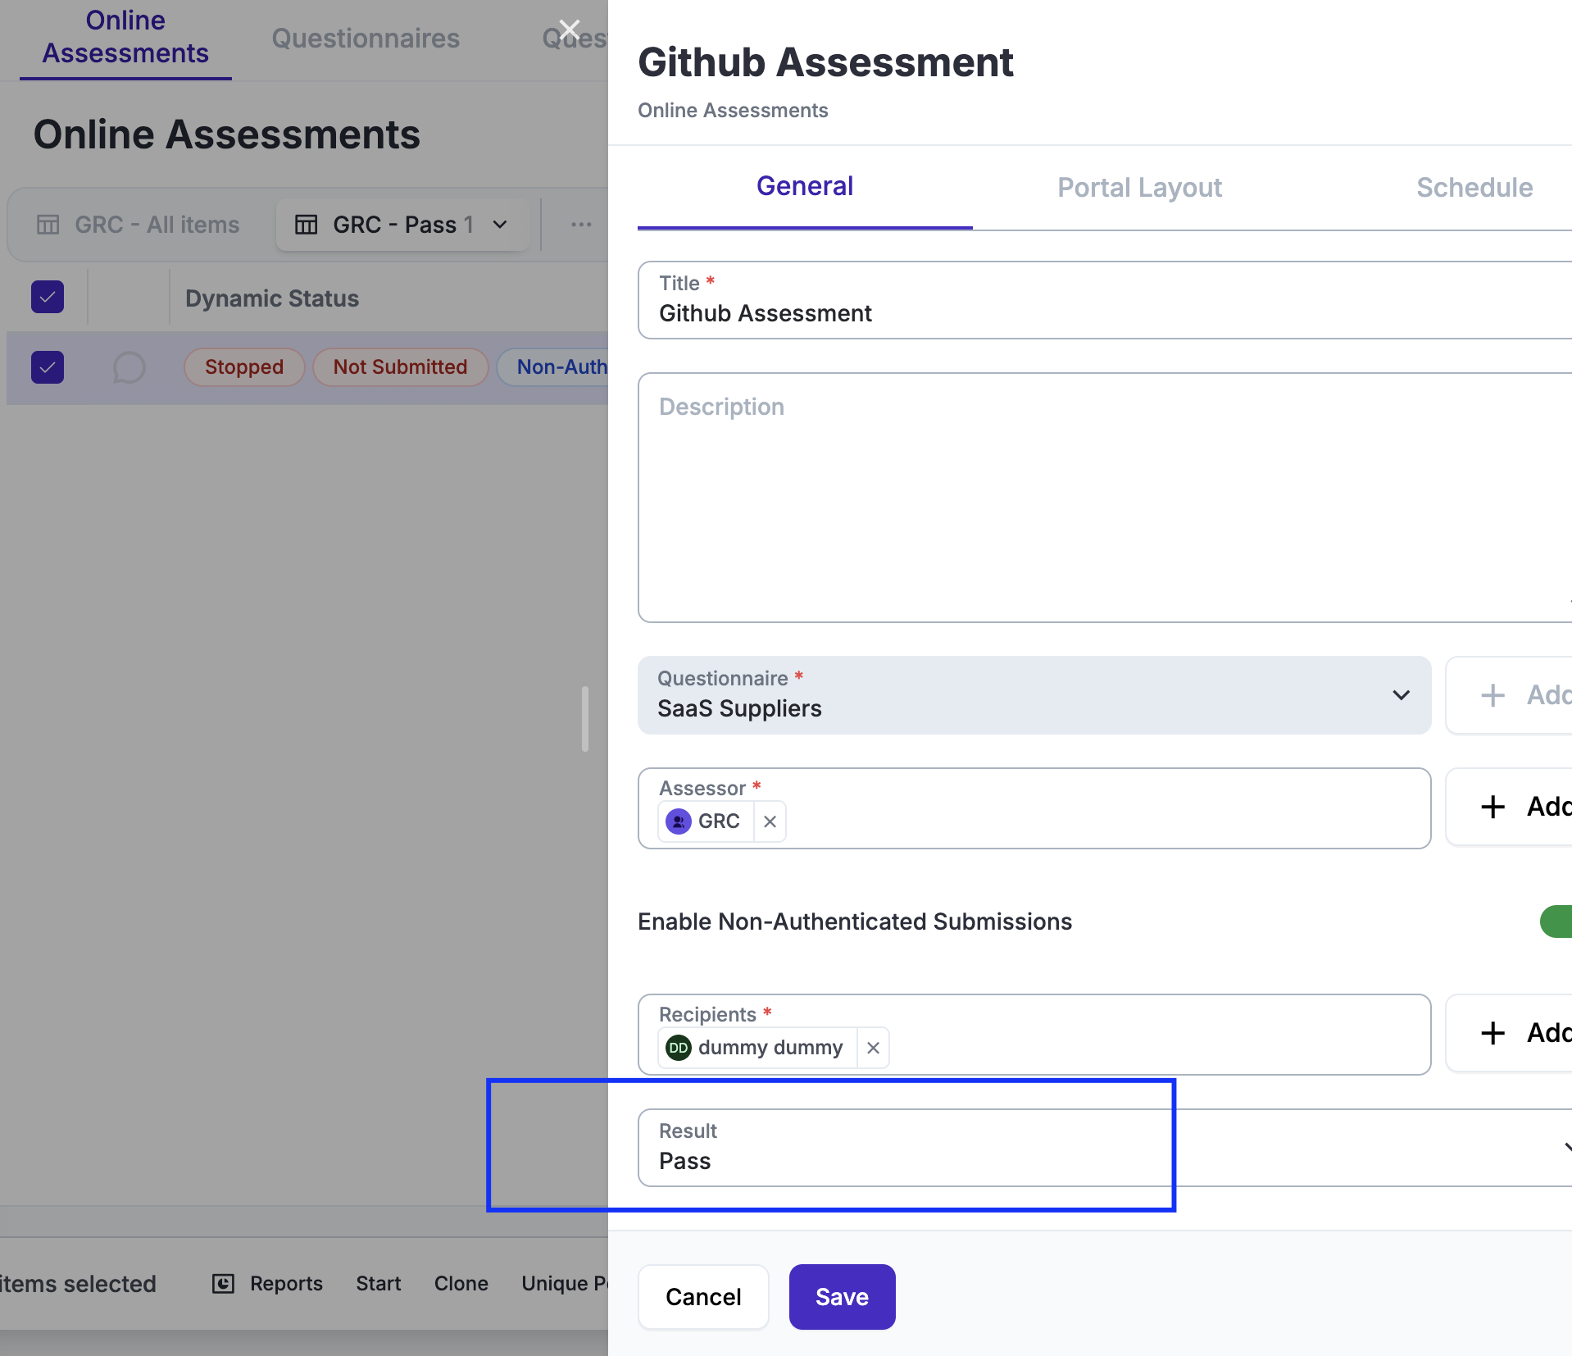This screenshot has height=1356, width=1572.
Task: Click the three-dots more views icon
Action: point(581,225)
